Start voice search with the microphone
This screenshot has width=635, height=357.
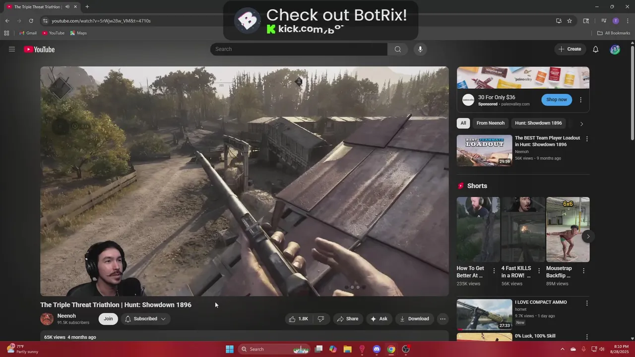420,49
